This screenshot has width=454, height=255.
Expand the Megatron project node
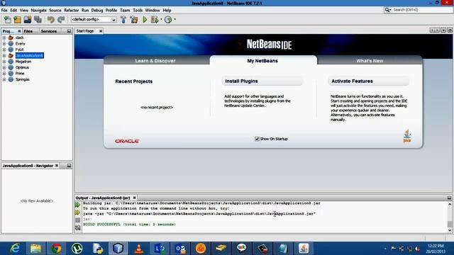click(4, 62)
